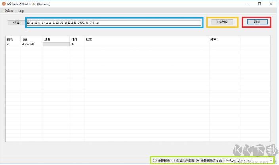Open the Driver menu
The image size is (279, 165).
(x=9, y=11)
